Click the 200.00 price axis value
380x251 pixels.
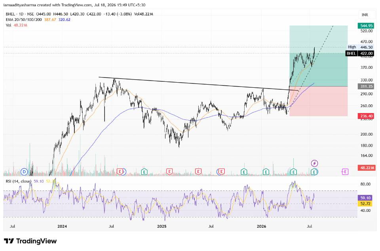(x=367, y=134)
